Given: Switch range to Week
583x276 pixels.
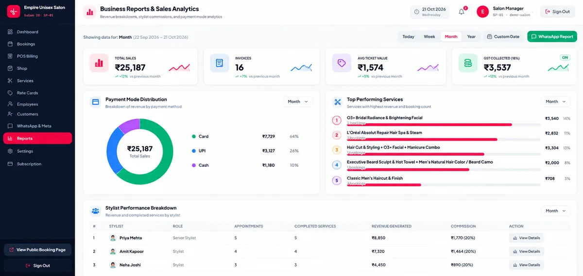Looking at the screenshot, I should click(429, 36).
